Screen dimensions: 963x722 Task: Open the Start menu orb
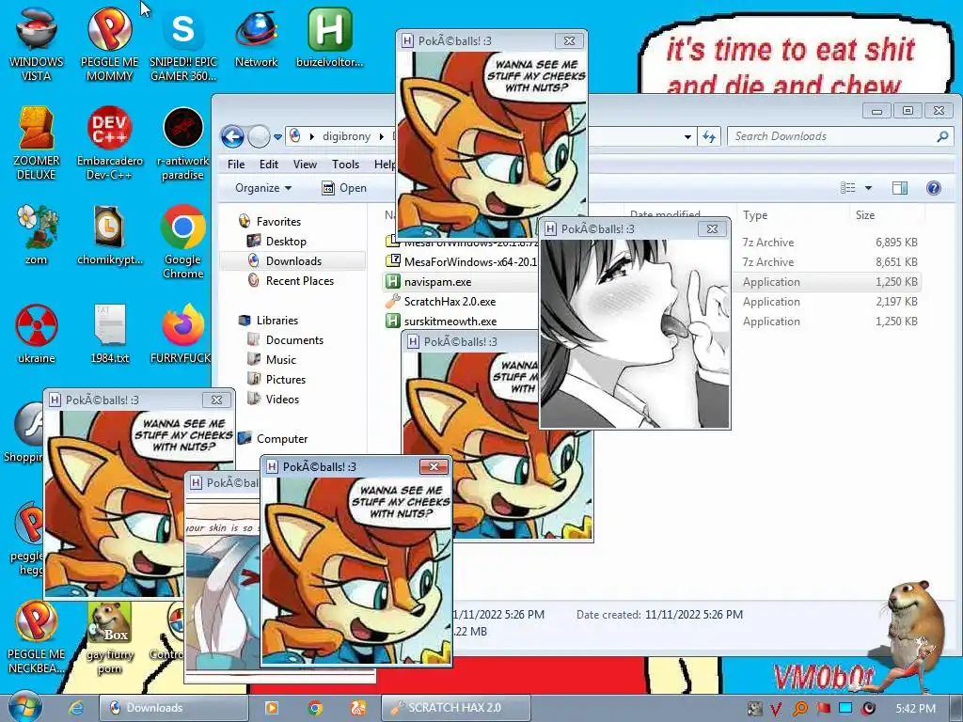point(24,707)
